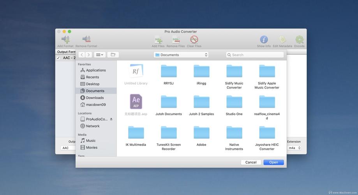Screen dimensions: 358x195
Task: Open the AAC output format dropdown
Action: tap(68, 148)
